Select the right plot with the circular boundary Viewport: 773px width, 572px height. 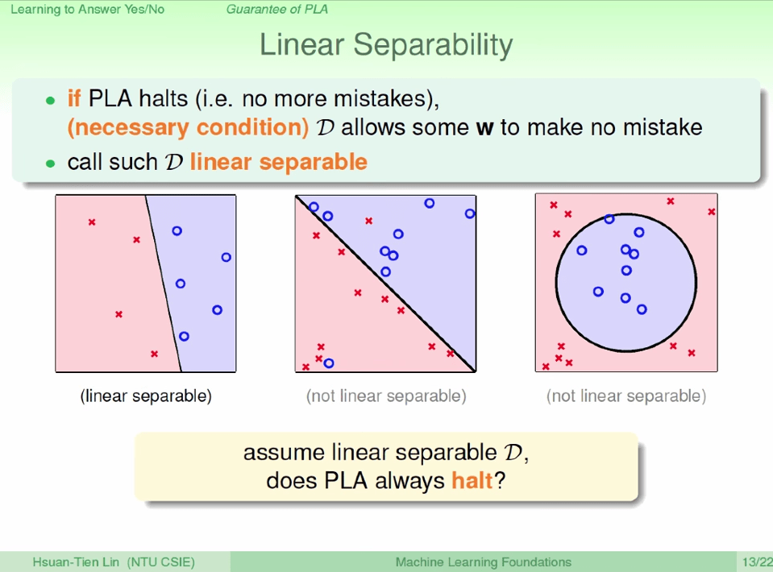626,284
